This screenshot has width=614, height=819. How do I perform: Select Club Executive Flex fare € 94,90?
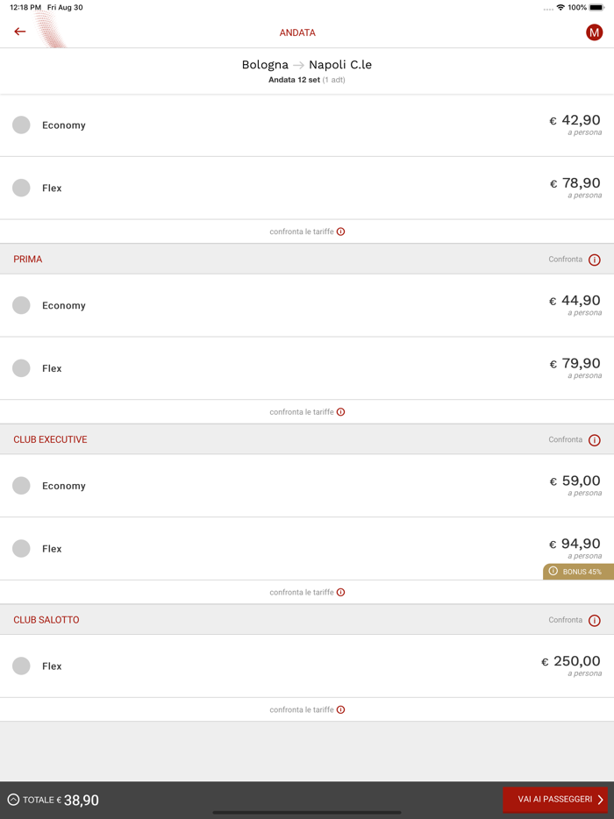22,549
